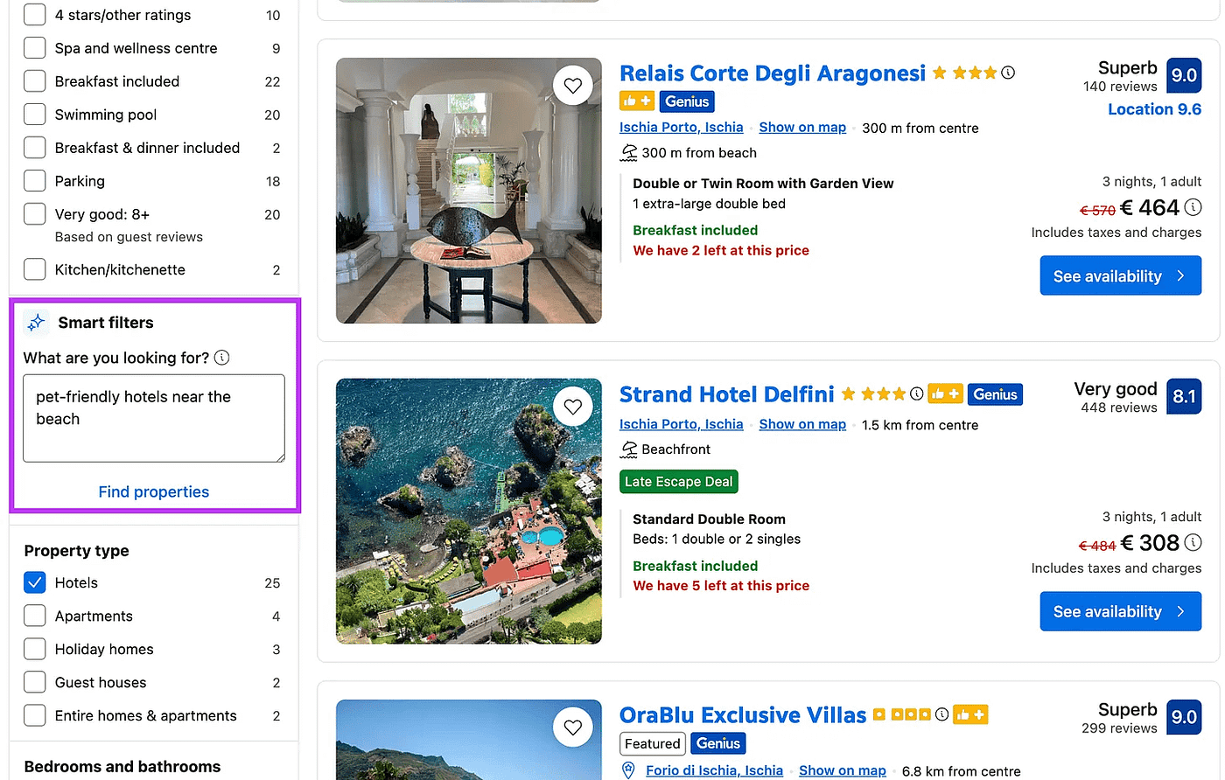The width and height of the screenshot is (1225, 780).
Task: Open Strand Hotel Delfini aerial photo thumbnail
Action: [469, 512]
